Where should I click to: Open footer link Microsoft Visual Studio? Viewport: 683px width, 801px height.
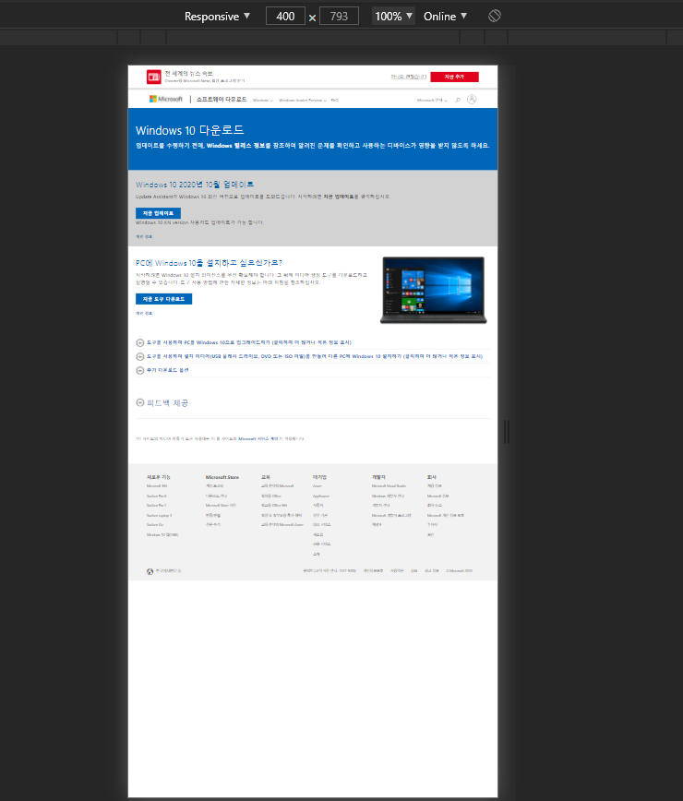coord(389,485)
